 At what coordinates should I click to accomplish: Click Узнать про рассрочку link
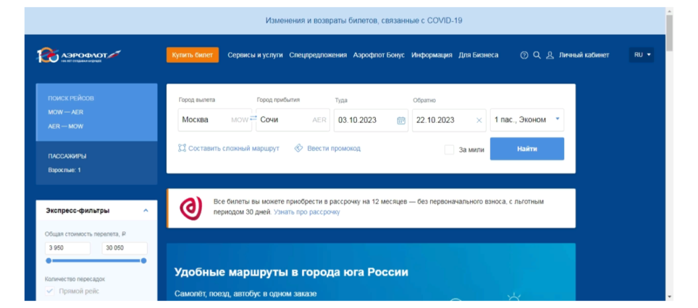pyautogui.click(x=306, y=212)
